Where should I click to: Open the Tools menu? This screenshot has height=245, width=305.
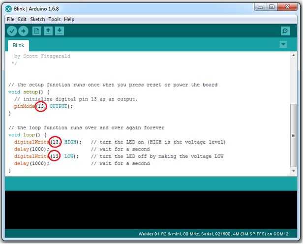click(55, 20)
